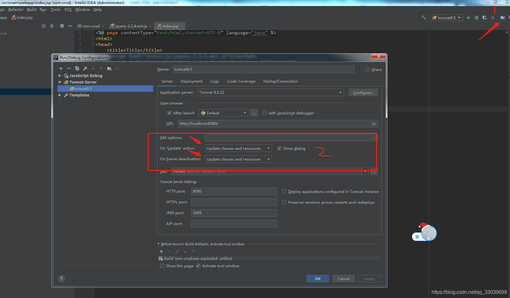Screen dimensions: 510x298
Task: Move before-launch task down arrow
Action: [x=193, y=251]
